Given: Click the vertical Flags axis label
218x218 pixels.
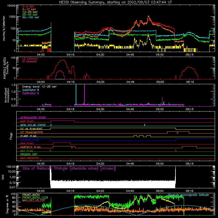Looking at the screenshot, I should 11,136.
